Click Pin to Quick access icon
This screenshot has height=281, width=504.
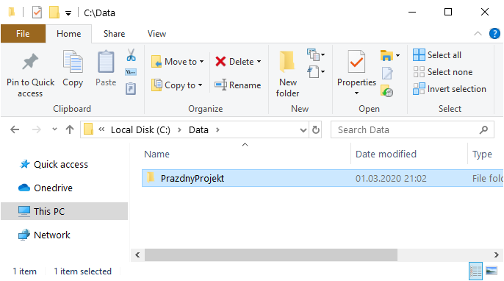coord(30,62)
